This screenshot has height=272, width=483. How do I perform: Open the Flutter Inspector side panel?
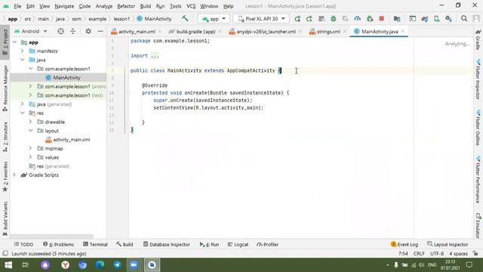point(478,80)
